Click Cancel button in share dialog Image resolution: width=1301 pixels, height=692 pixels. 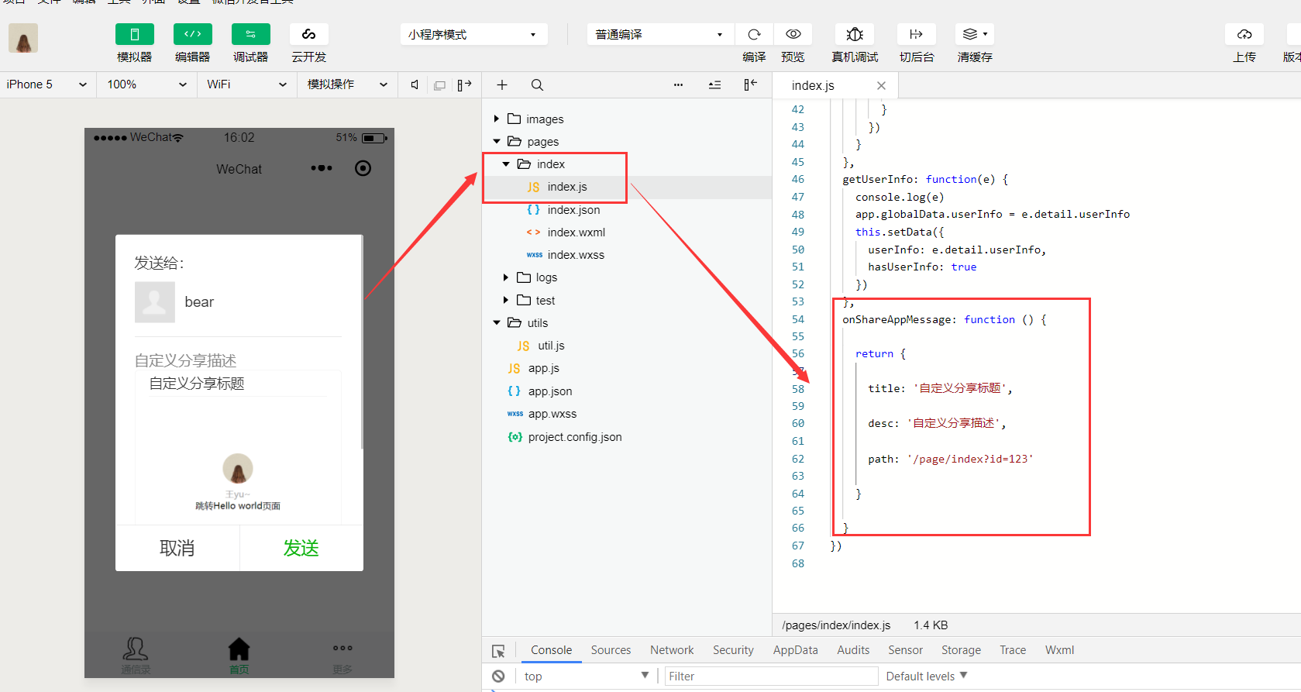(177, 548)
